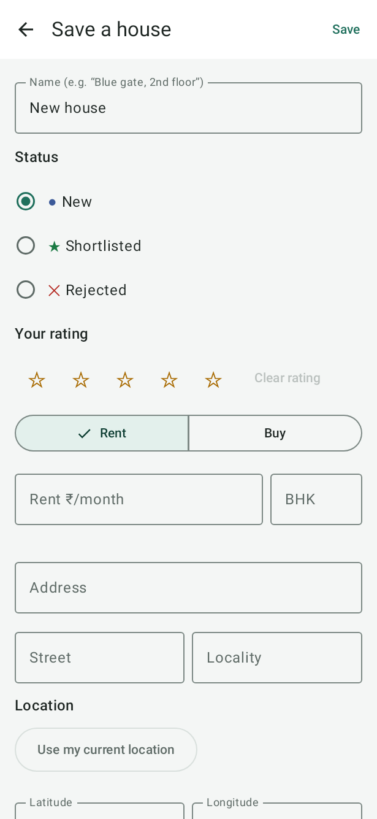Choose the Rent segment
This screenshot has height=819, width=377.
tap(102, 433)
